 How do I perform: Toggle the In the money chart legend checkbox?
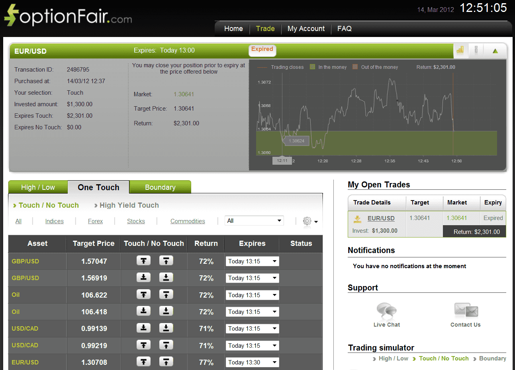coord(313,67)
